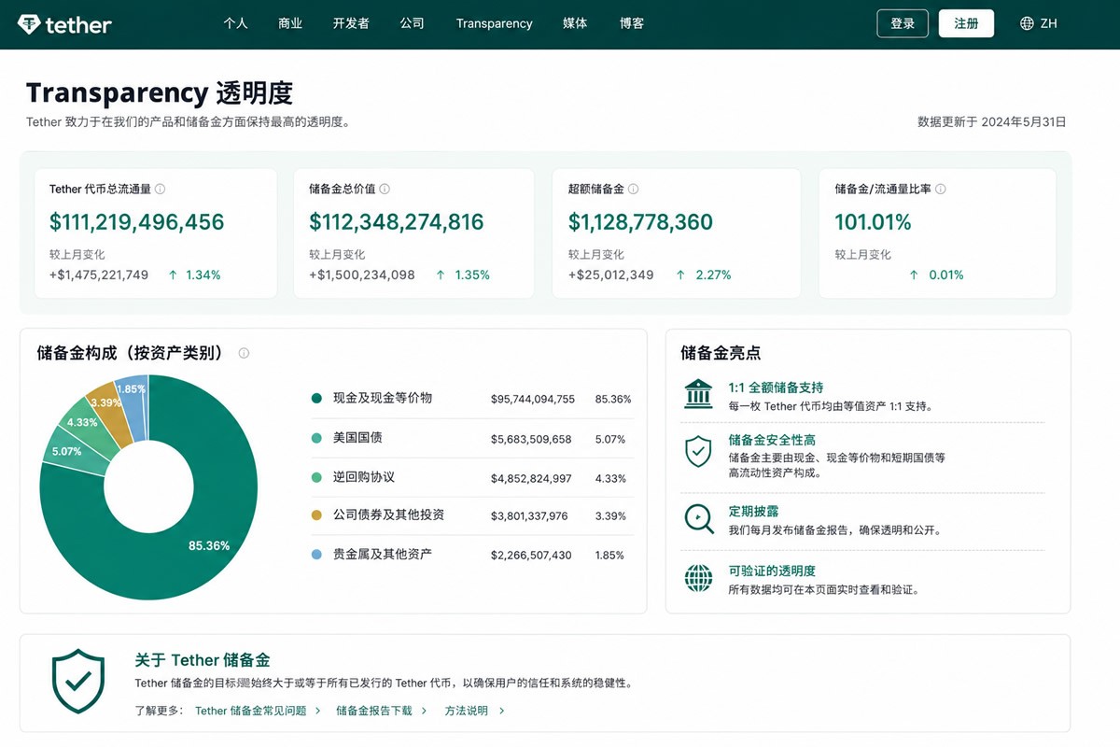The height and width of the screenshot is (747, 1120).
Task: Click the 1:1 全额储备支持 heading
Action: click(776, 388)
